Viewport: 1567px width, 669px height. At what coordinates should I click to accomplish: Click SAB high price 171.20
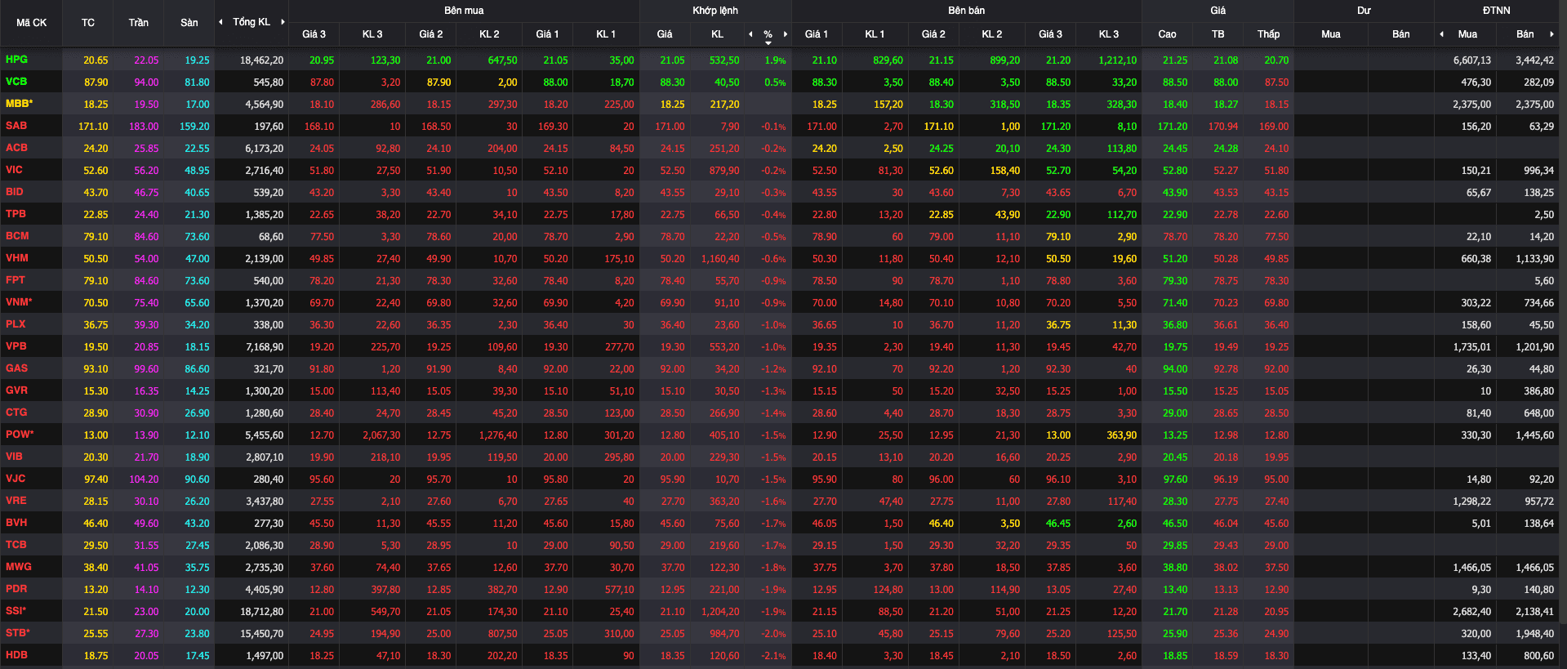(x=1173, y=127)
